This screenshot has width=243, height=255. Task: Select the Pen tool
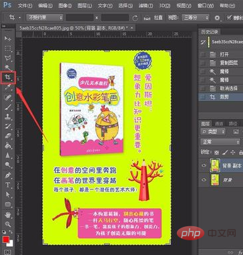pos(8,175)
